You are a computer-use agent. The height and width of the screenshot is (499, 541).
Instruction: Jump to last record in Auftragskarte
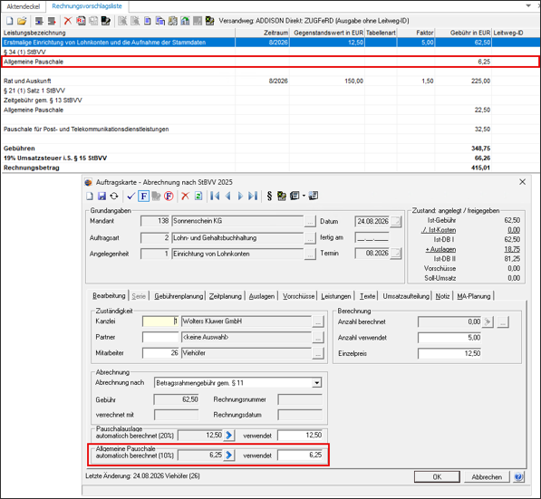253,197
